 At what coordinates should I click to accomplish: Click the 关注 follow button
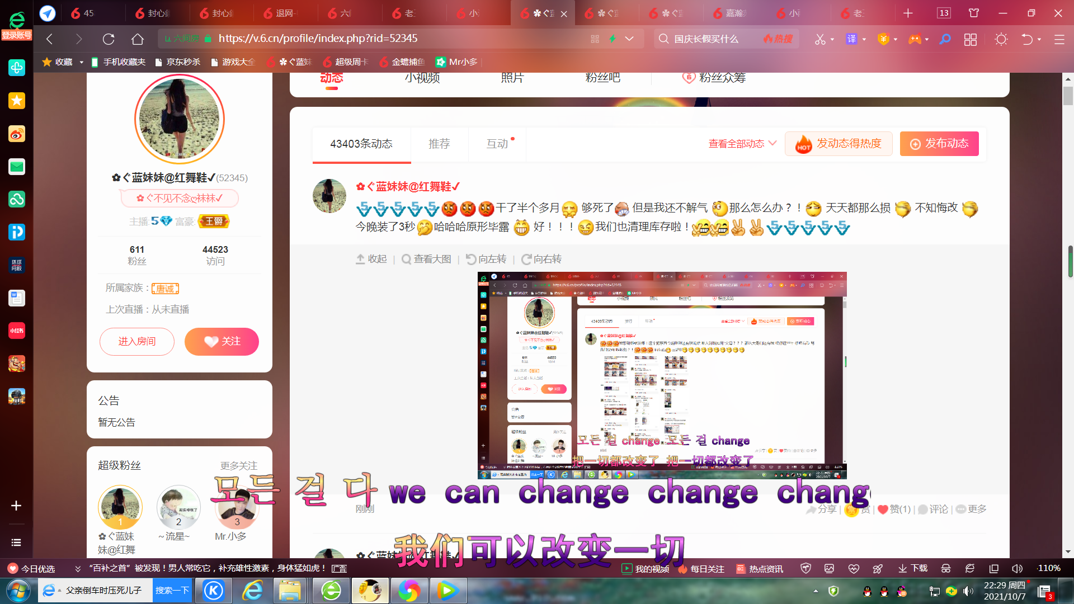tap(222, 341)
